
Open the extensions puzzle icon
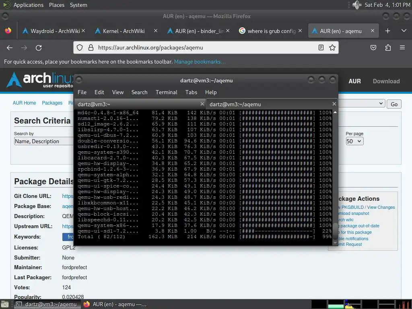pos(388,47)
